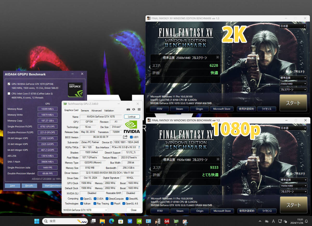Toggle the DirectCompute checkbox
The image size is (312, 226).
[107, 199]
